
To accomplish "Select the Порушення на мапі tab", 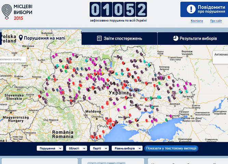I will click(x=42, y=38).
